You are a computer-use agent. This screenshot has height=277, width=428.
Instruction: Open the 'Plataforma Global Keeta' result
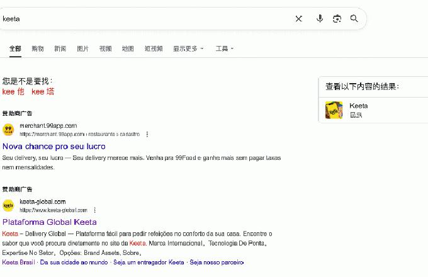tap(49, 222)
